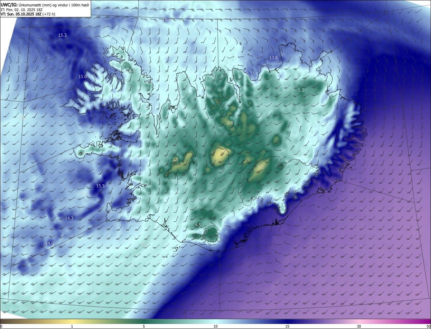Click the 1 tick on the color scale

tap(72, 327)
